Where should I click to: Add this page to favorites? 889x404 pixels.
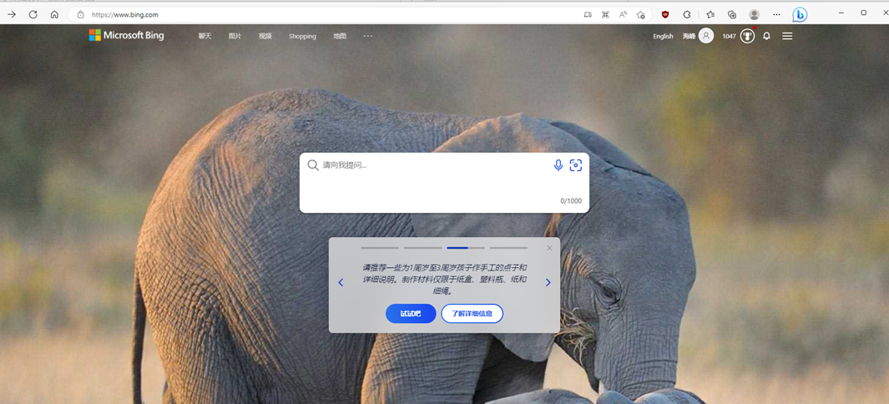pyautogui.click(x=641, y=15)
